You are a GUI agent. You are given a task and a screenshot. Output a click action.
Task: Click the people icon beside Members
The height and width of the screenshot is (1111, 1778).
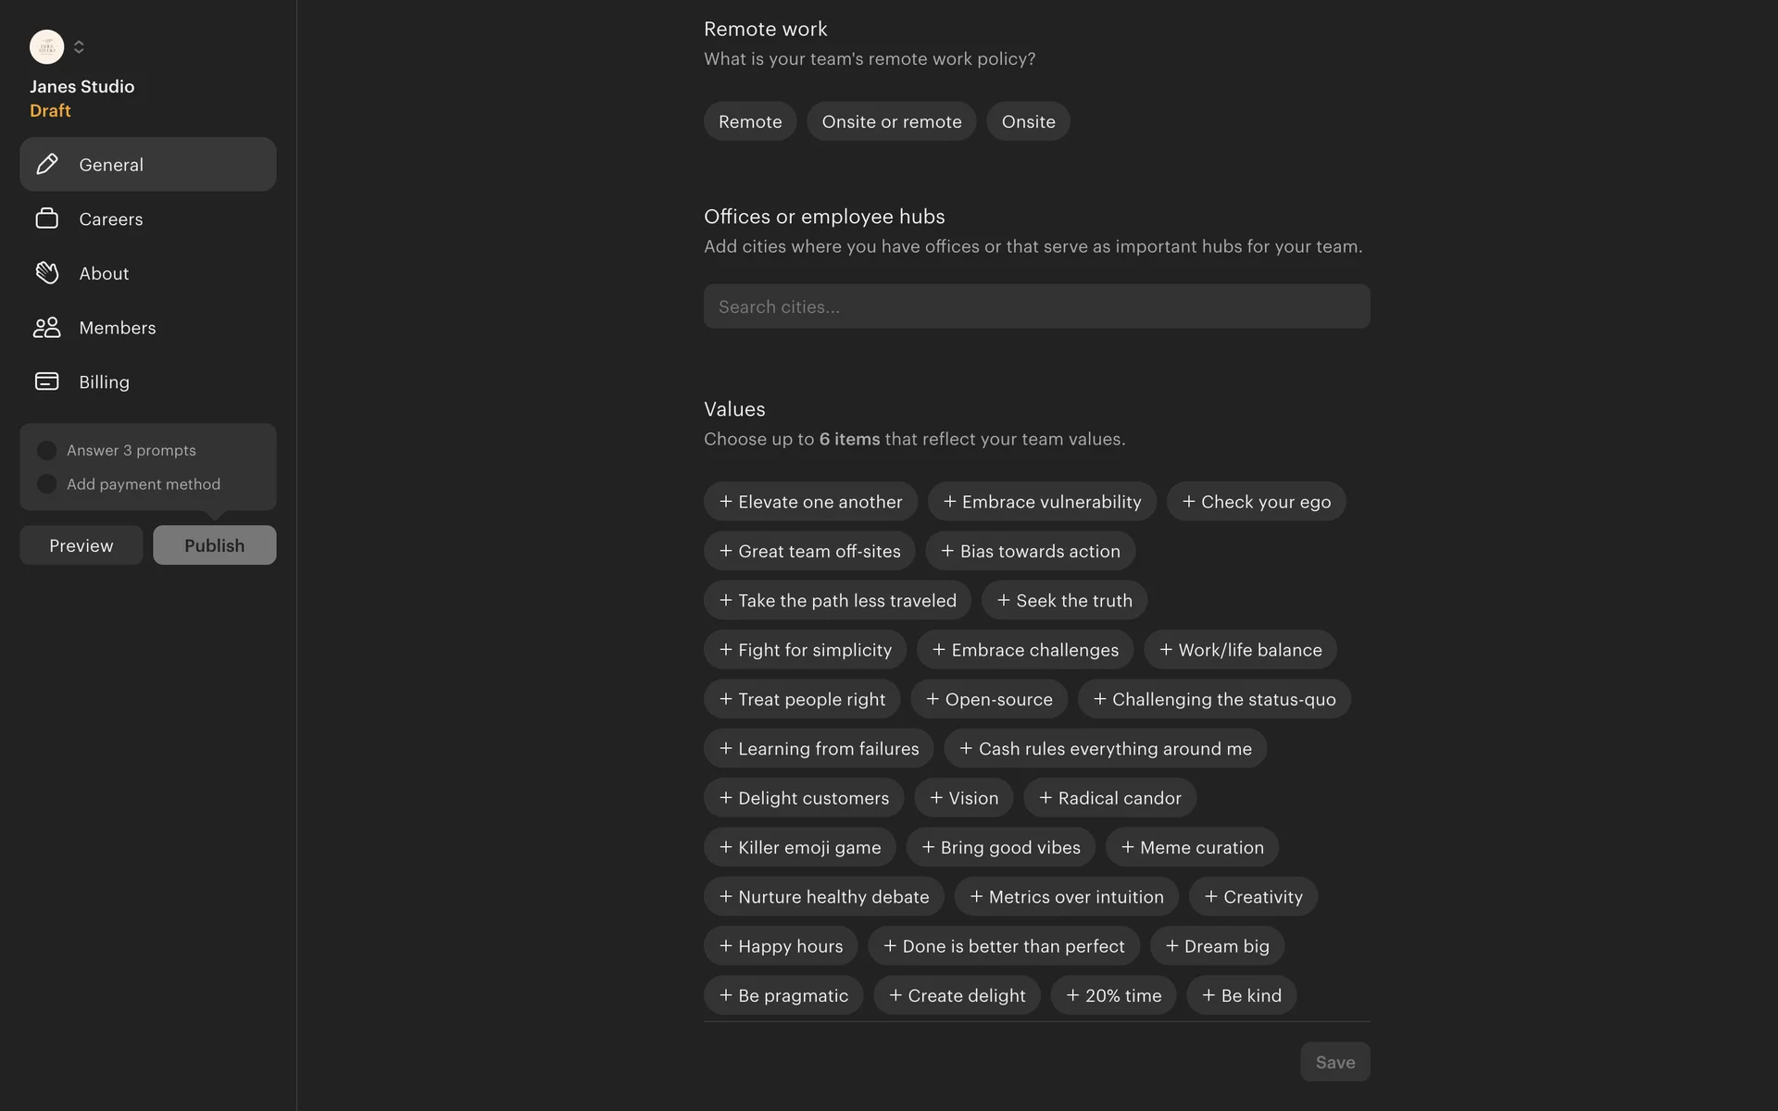click(47, 328)
